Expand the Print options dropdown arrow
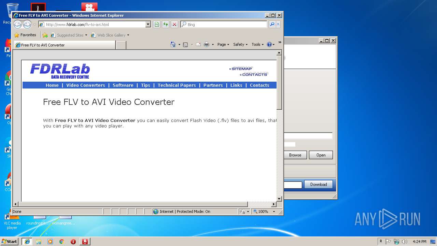Viewport: 437px width, 246px height. tap(213, 44)
